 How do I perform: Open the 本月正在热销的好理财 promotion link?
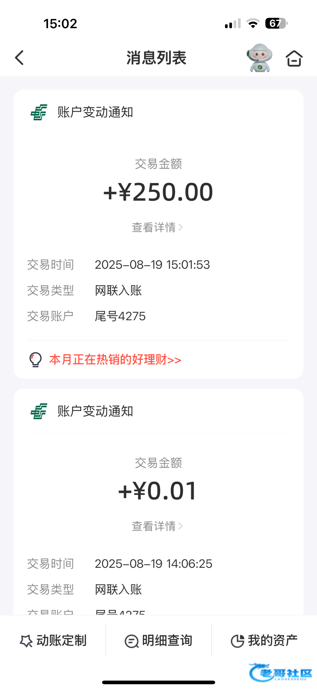pos(115,360)
